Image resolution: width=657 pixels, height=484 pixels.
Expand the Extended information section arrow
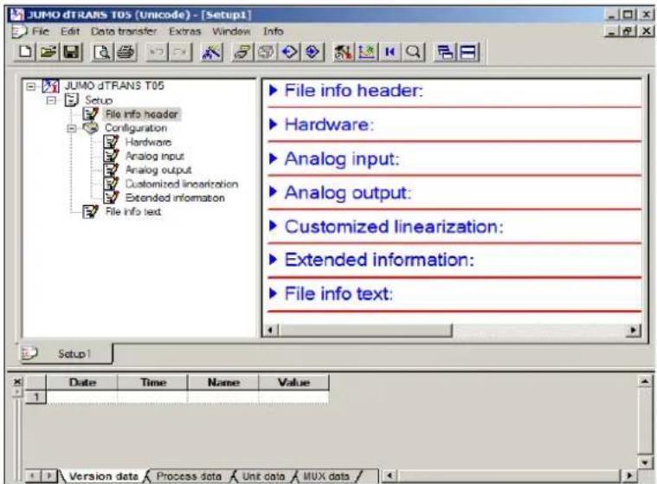click(x=274, y=260)
